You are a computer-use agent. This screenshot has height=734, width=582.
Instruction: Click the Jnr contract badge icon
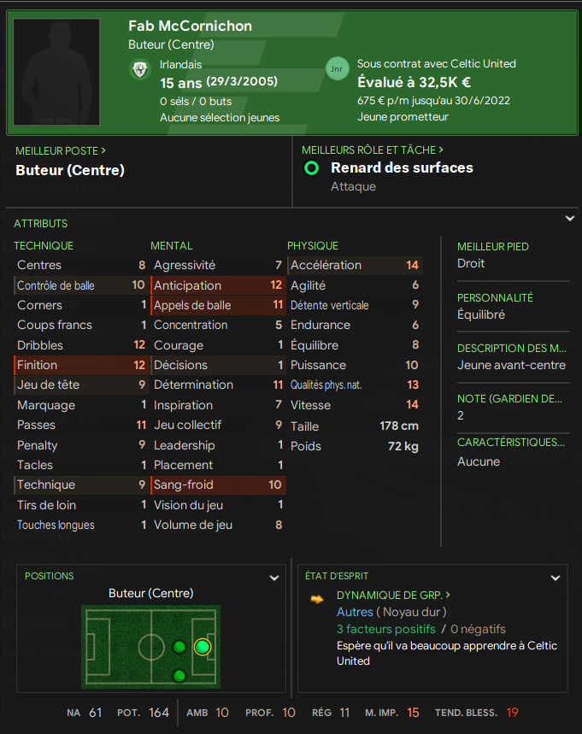pyautogui.click(x=338, y=69)
